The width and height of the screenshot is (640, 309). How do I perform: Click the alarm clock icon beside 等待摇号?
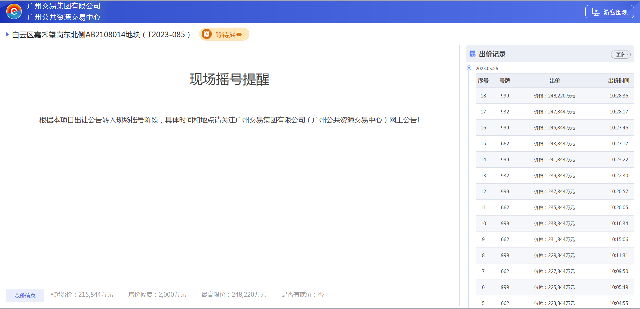(x=207, y=34)
